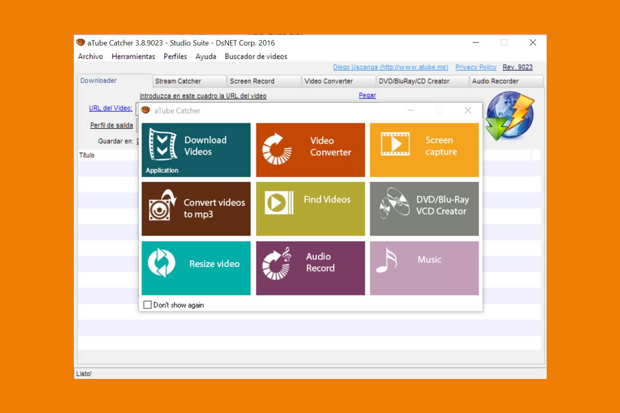Open the Herramientas menu
This screenshot has height=413, width=620.
[x=133, y=57]
